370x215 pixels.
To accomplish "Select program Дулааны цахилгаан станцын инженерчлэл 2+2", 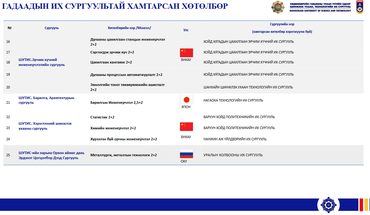I will [128, 42].
